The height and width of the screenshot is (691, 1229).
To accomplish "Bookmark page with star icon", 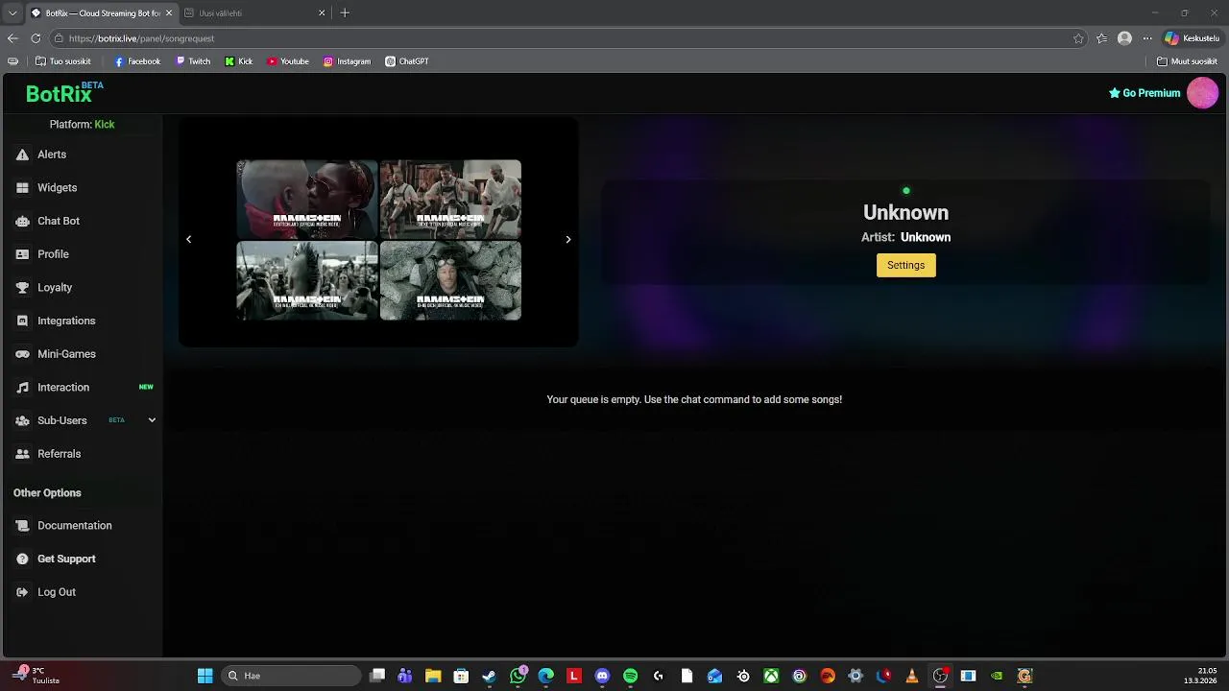I will (1078, 38).
